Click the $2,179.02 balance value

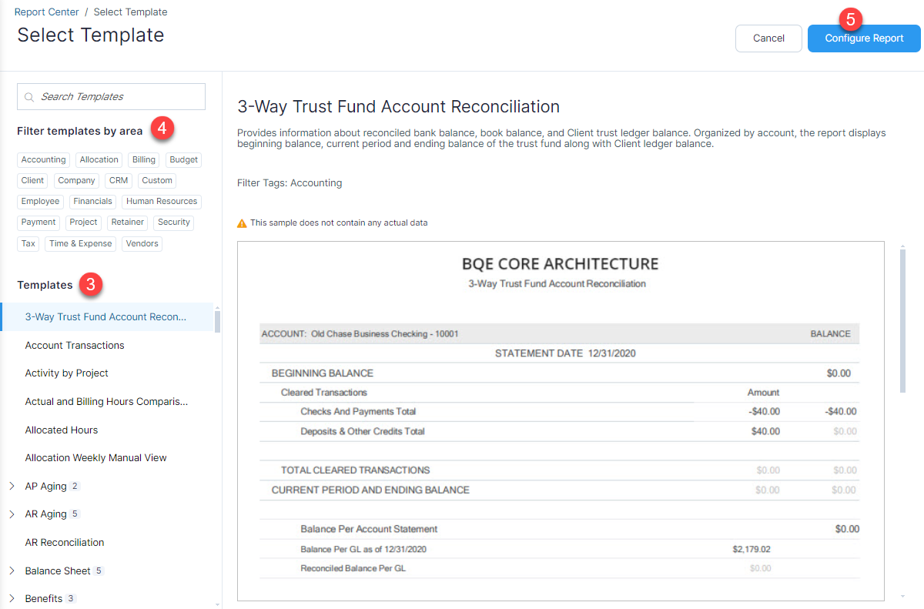(752, 549)
